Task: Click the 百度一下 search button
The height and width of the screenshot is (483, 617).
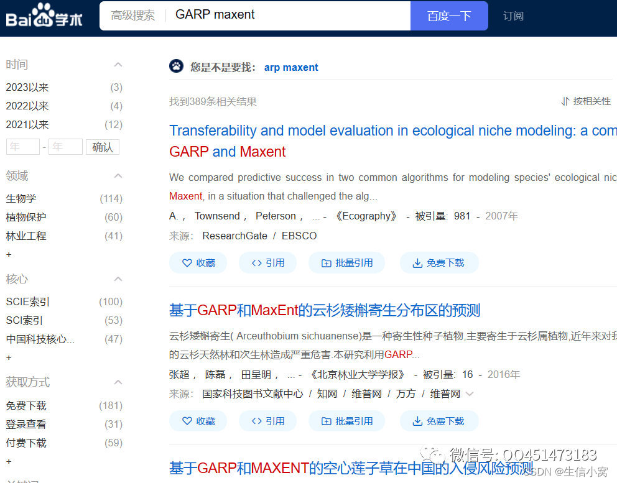Action: 449,16
